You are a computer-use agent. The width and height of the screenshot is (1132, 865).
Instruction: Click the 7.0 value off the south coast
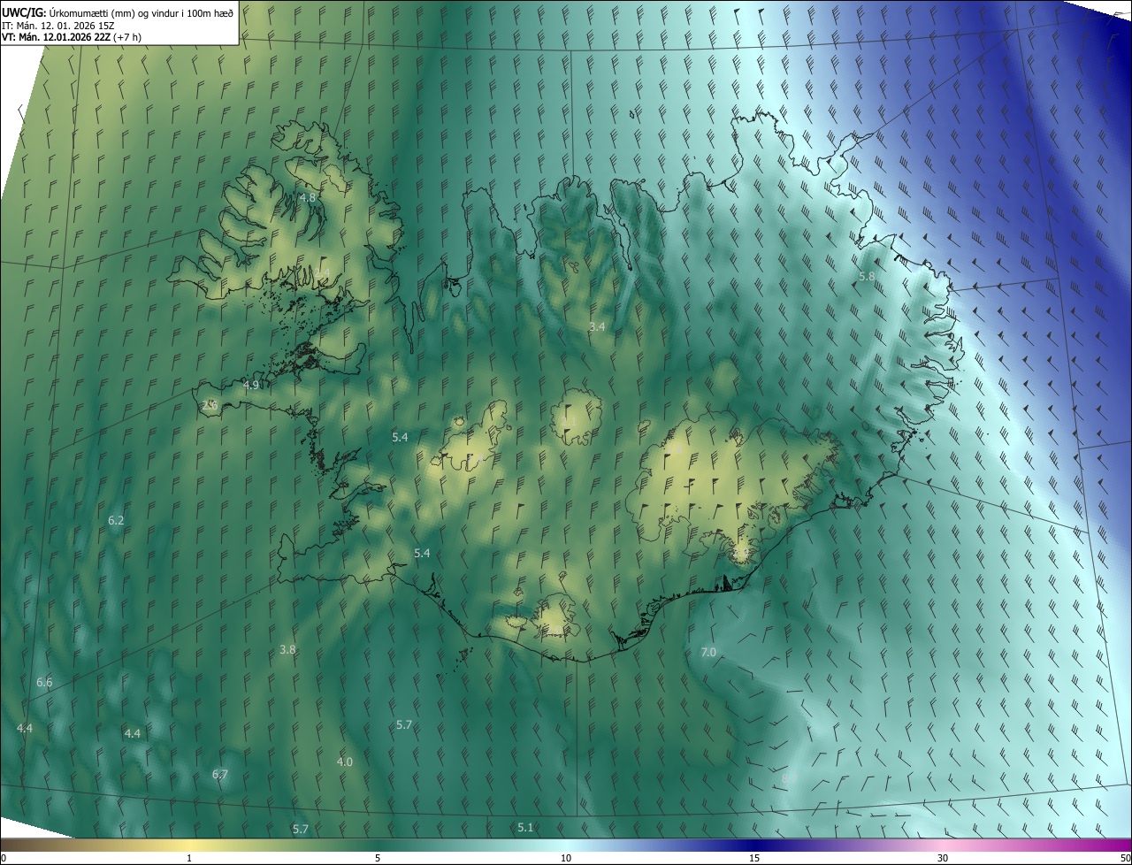708,653
